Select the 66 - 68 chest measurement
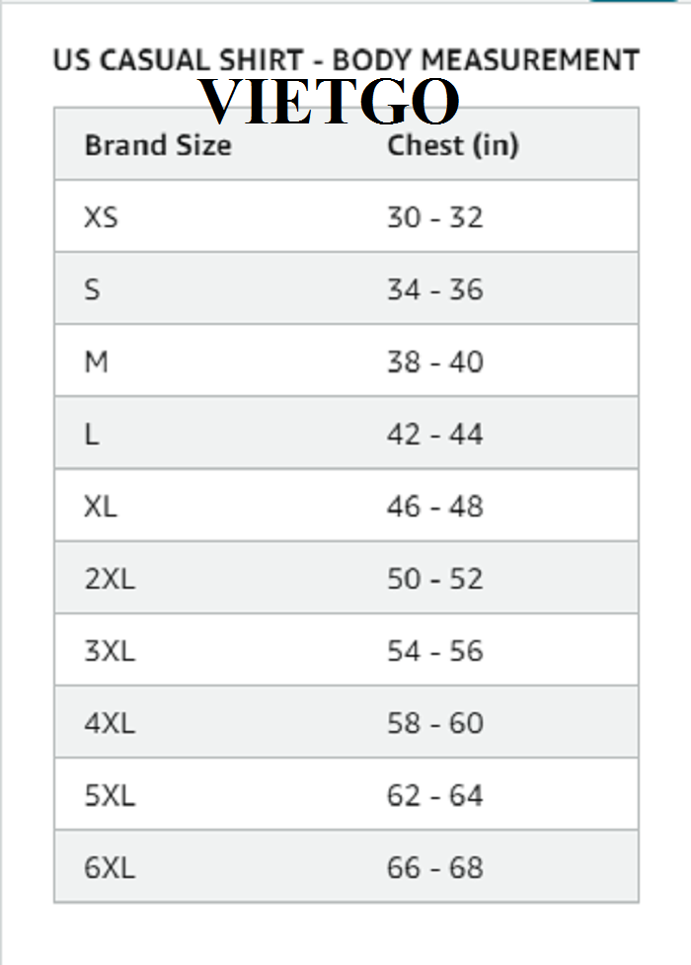This screenshot has width=691, height=965. coord(434,867)
